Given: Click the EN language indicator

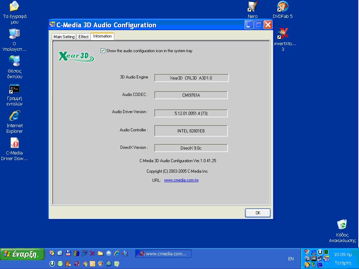Looking at the screenshot, I should [291, 258].
